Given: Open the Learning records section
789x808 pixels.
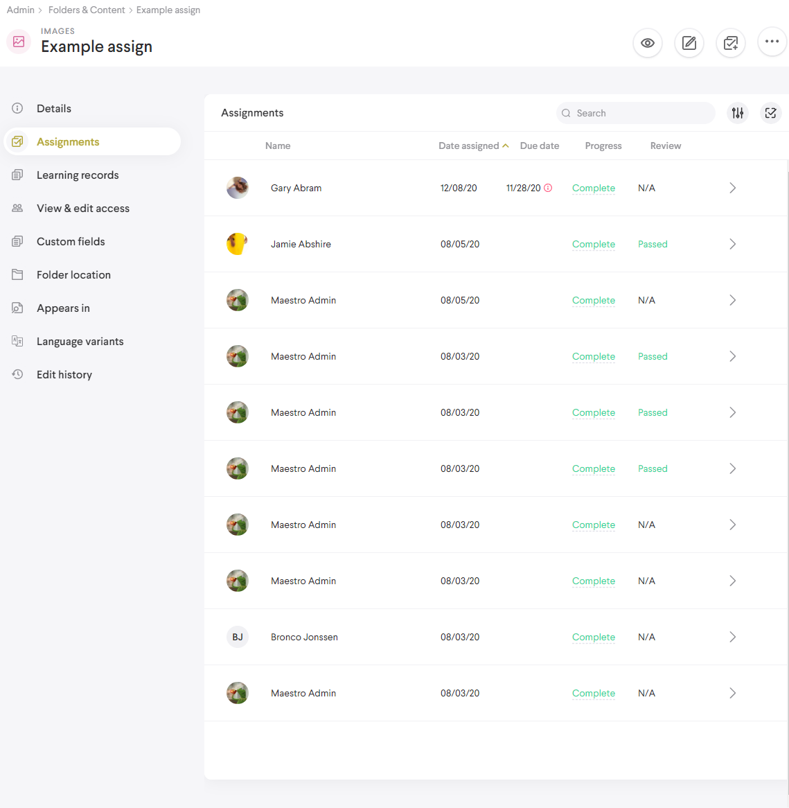Looking at the screenshot, I should (78, 175).
